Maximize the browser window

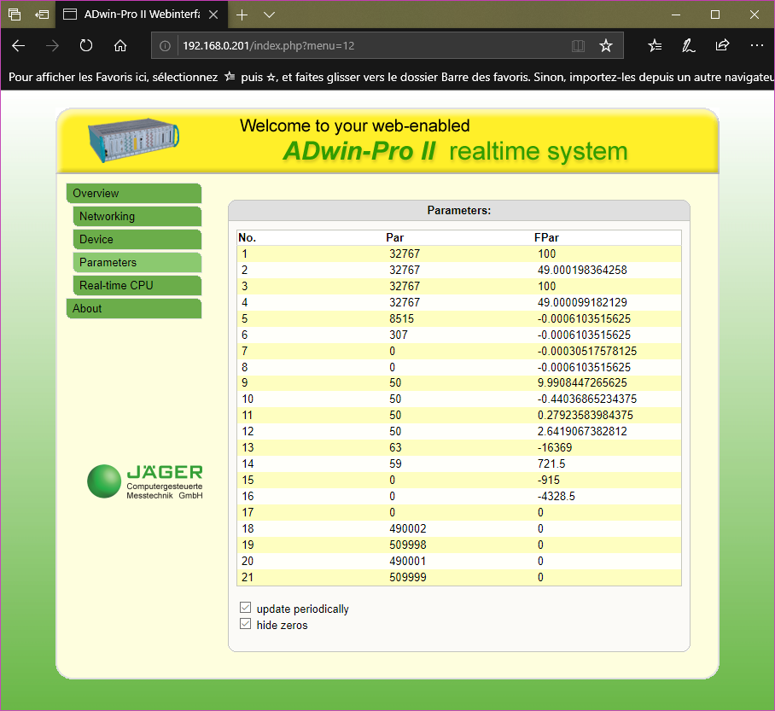tap(714, 15)
